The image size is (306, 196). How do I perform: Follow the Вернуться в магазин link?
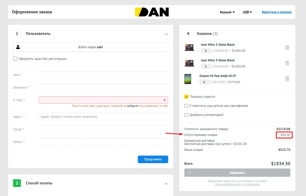click(x=277, y=12)
